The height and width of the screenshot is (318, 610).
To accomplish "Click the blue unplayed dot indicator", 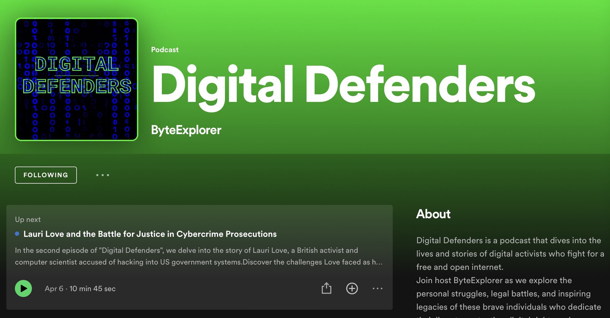I will click(x=17, y=234).
